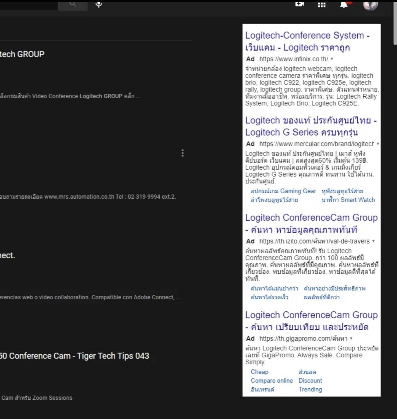Open the notifications bell
The height and width of the screenshot is (419, 397).
(x=344, y=4)
